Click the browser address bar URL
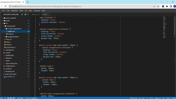176x99 pixels. click(x=47, y=6)
